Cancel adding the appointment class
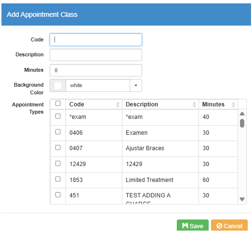252x233 pixels. pyautogui.click(x=229, y=226)
